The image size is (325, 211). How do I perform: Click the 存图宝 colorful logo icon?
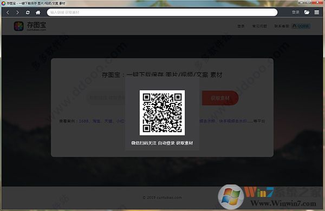click(18, 26)
